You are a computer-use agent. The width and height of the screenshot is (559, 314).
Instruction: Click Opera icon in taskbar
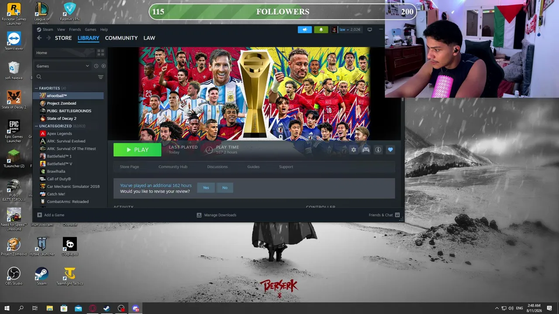click(93, 308)
